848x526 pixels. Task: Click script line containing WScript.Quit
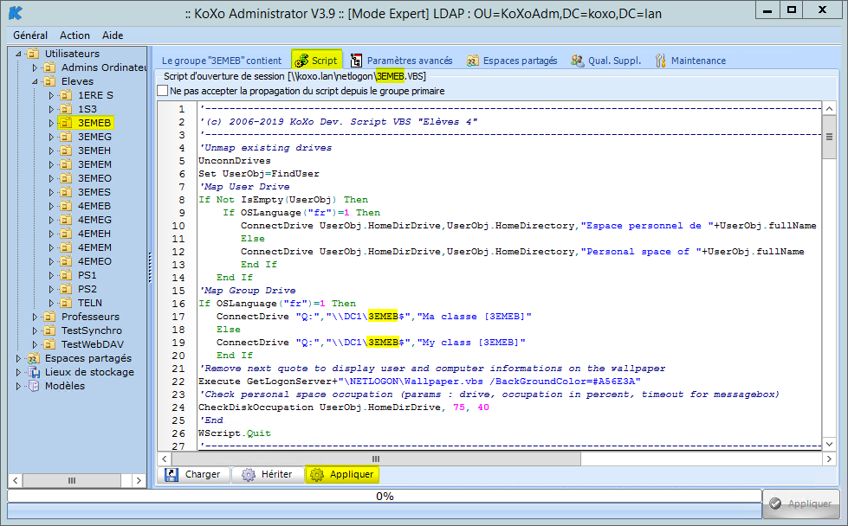click(x=234, y=433)
